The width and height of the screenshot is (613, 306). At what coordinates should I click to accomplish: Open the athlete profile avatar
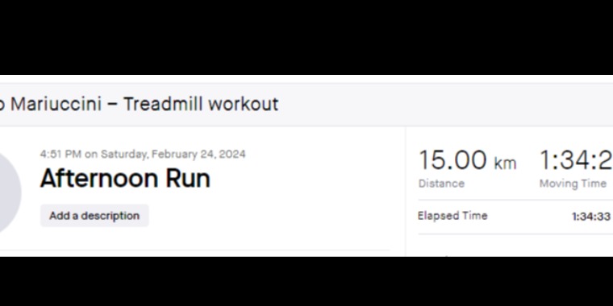pyautogui.click(x=10, y=192)
